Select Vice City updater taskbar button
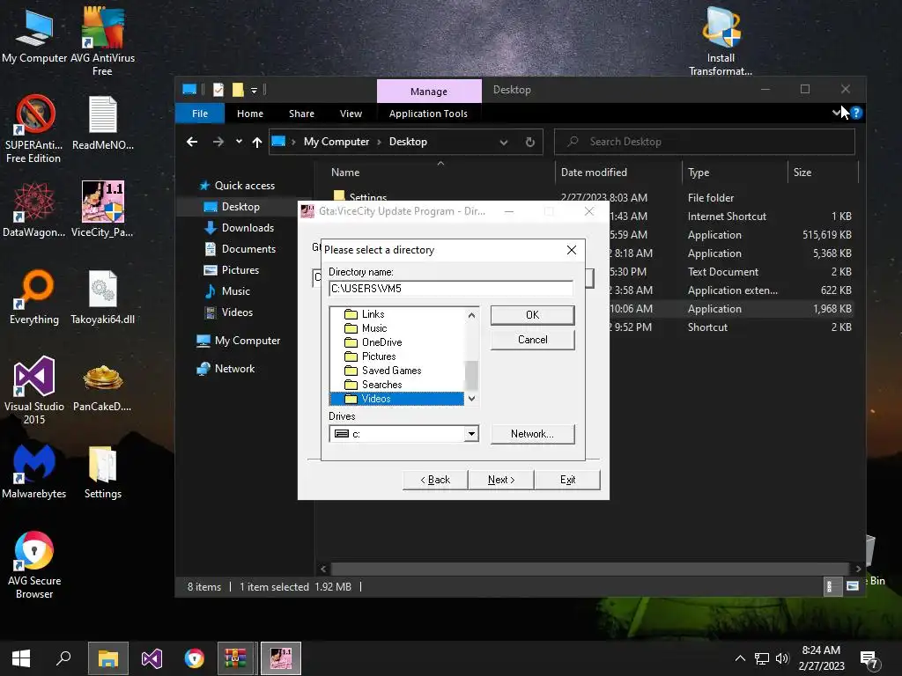The height and width of the screenshot is (676, 902). (281, 658)
